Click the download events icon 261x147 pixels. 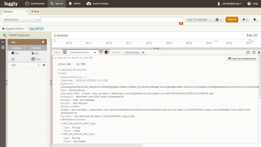click(x=259, y=53)
